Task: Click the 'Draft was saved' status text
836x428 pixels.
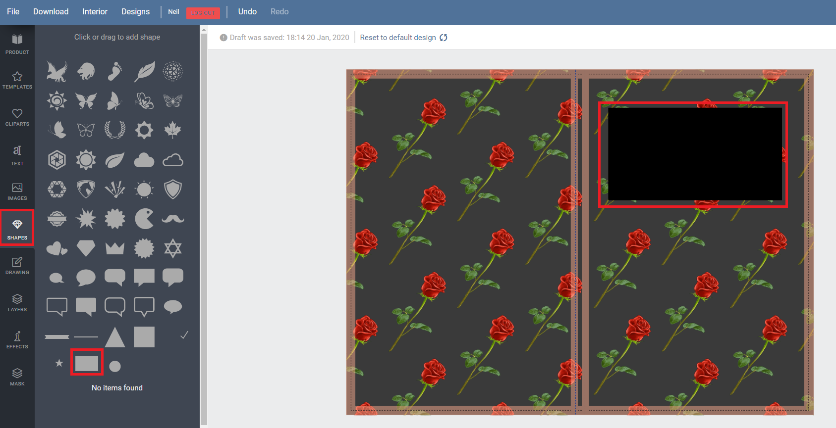Action: pyautogui.click(x=289, y=38)
